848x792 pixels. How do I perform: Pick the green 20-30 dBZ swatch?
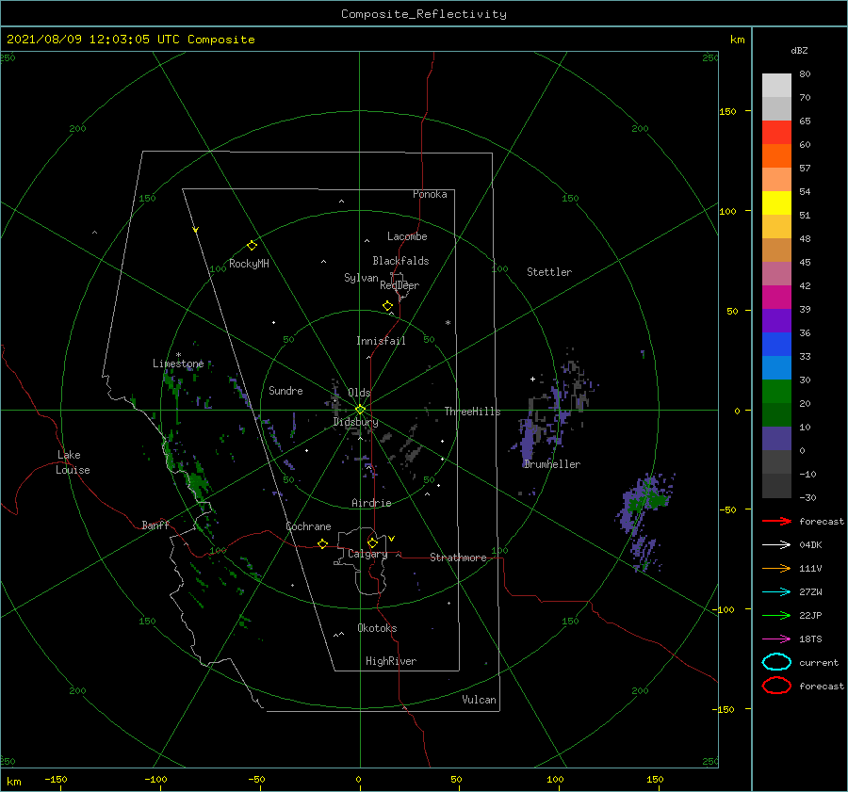tap(776, 392)
